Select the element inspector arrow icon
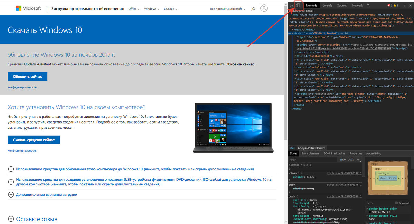Image resolution: width=414 pixels, height=224 pixels. (x=292, y=5)
